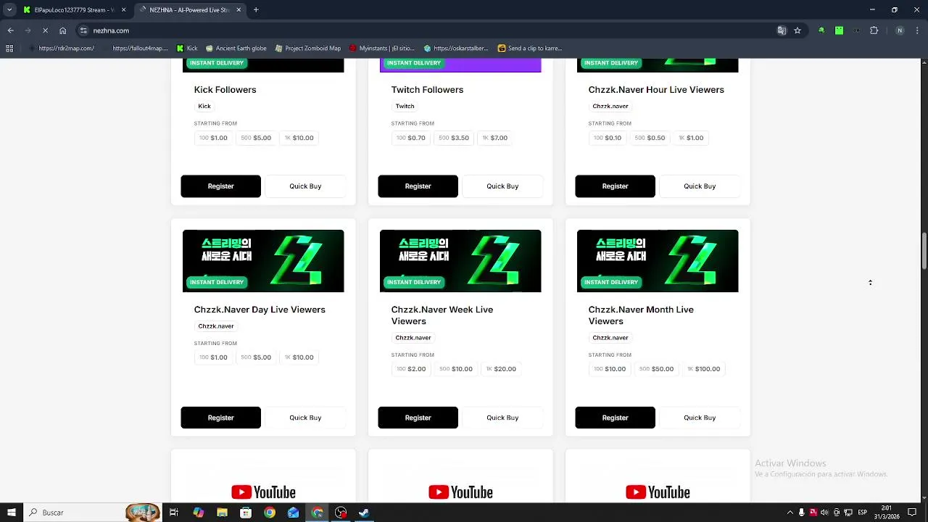
Task: Quick Buy Twitch Followers
Action: 502,186
